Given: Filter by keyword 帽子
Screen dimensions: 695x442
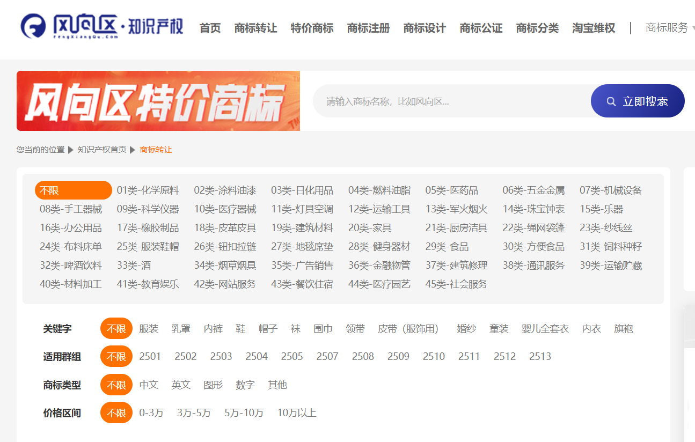Looking at the screenshot, I should pyautogui.click(x=268, y=329).
